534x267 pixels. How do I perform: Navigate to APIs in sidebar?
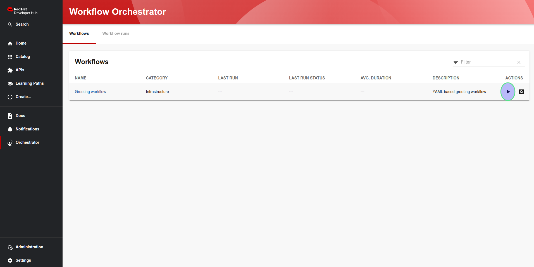coord(20,70)
